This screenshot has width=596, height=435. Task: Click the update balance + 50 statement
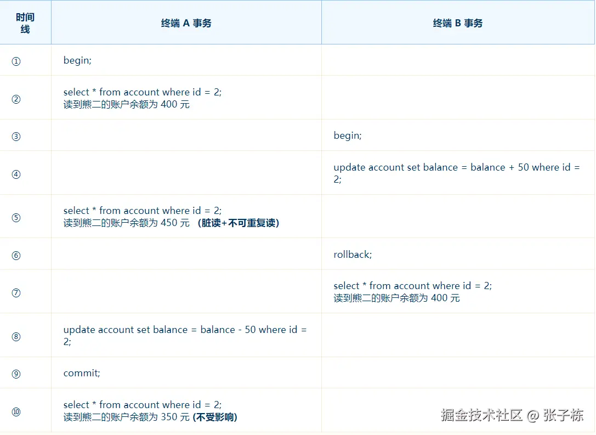click(457, 173)
